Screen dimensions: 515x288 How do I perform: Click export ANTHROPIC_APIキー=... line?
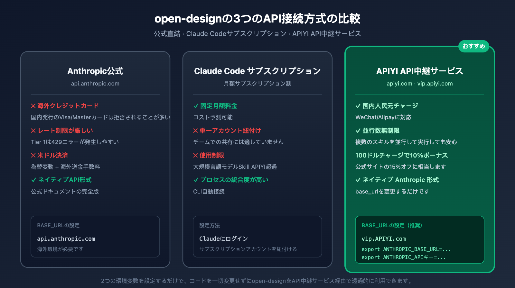pos(404,257)
